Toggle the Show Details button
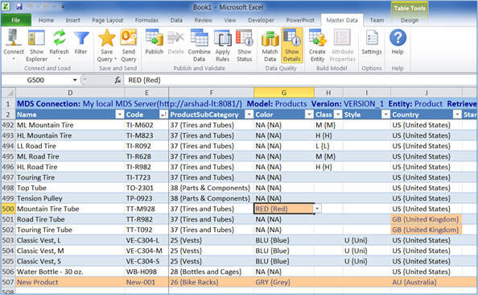478x295 pixels. pyautogui.click(x=292, y=45)
